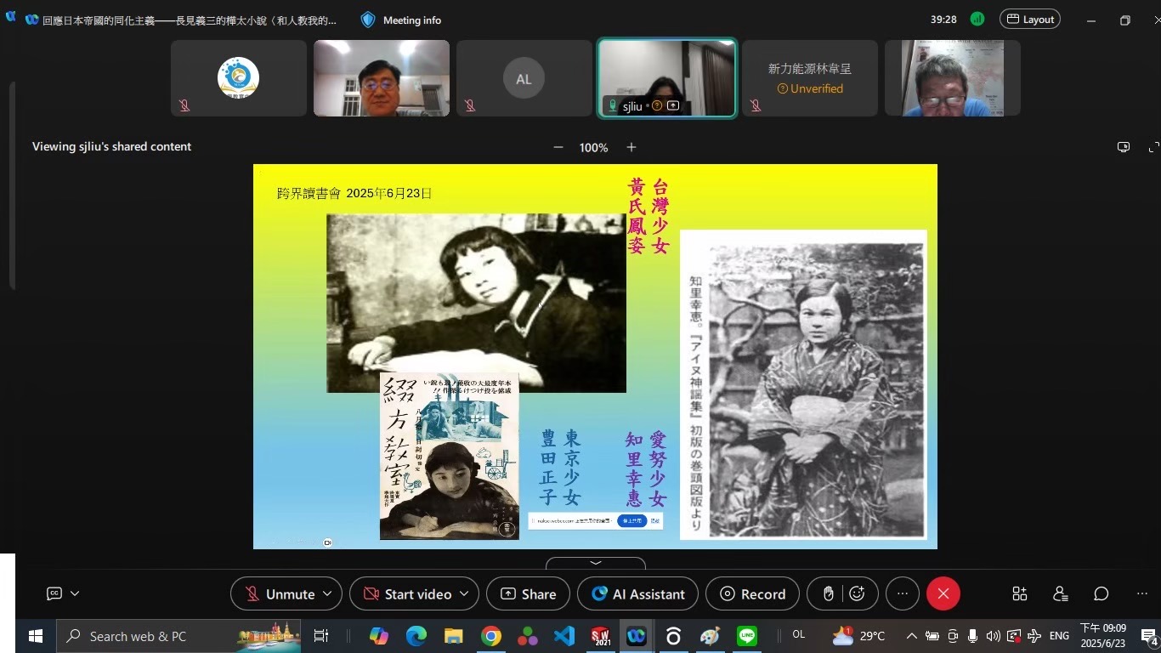Zoom out shared content with minus
Viewport: 1161px width, 653px height.
(x=558, y=147)
